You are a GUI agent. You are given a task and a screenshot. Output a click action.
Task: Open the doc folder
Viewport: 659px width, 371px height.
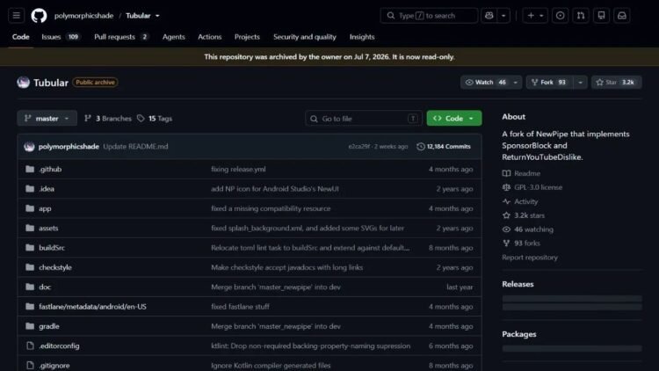coord(45,287)
